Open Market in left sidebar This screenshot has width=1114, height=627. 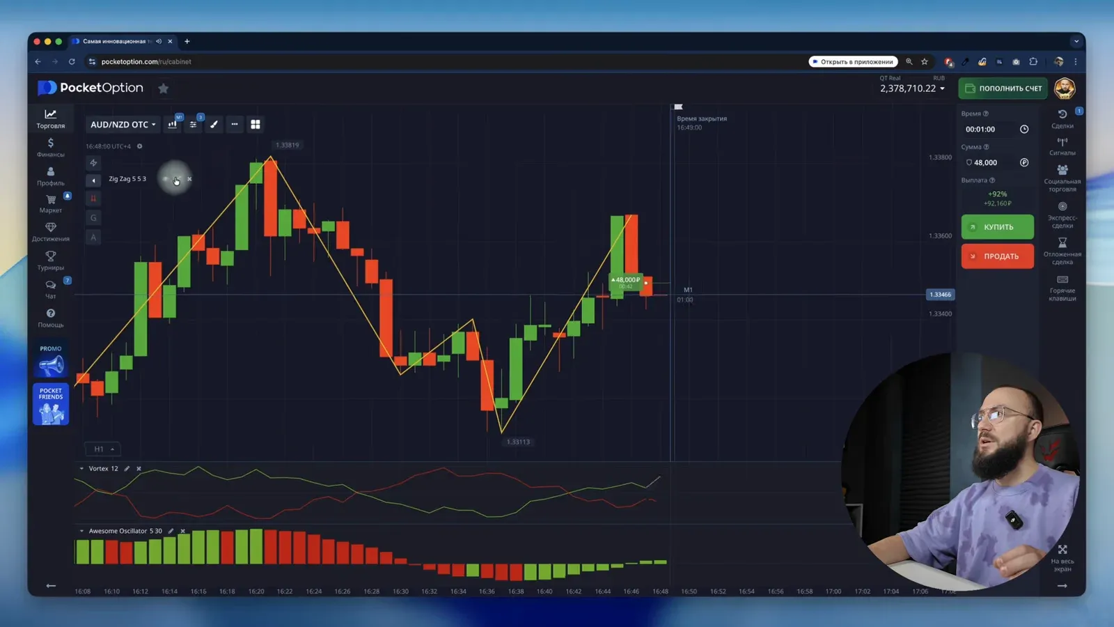coord(50,203)
